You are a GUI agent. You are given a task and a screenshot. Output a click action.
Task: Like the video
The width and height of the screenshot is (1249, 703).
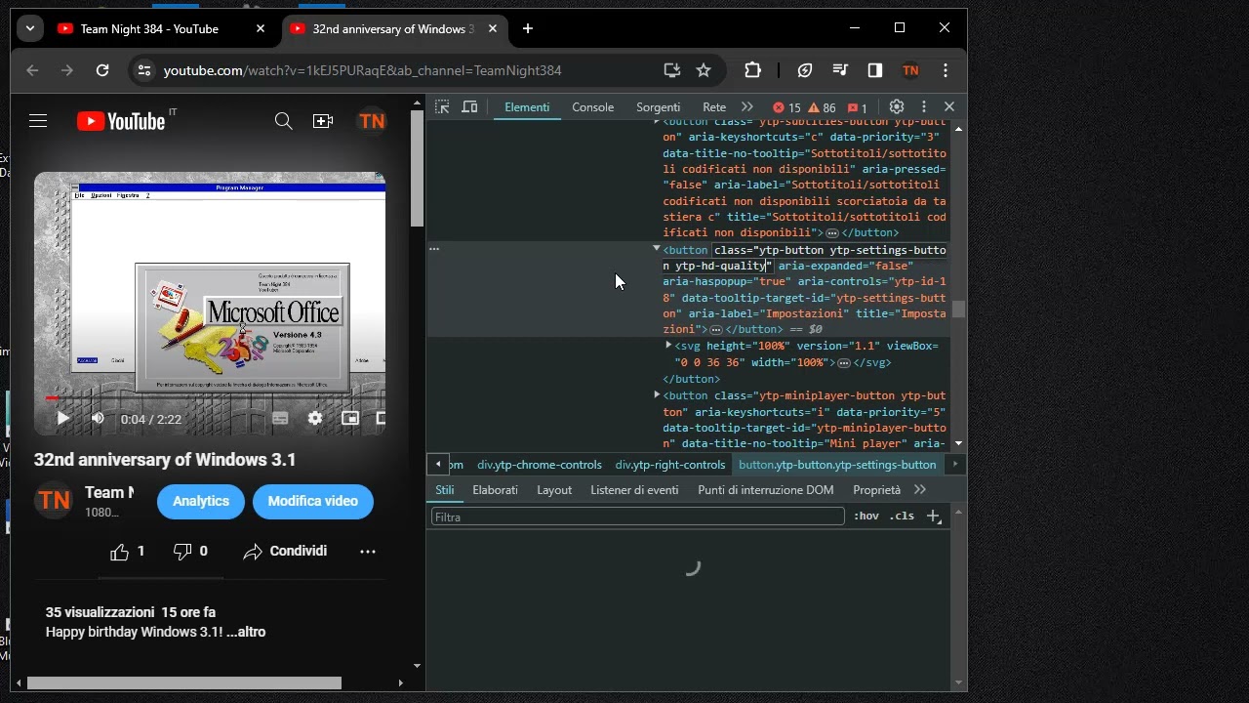pyautogui.click(x=128, y=552)
